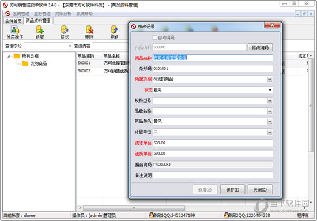317x221 pixels.
Task: Open the 所属类别 picker button
Action: 270,79
